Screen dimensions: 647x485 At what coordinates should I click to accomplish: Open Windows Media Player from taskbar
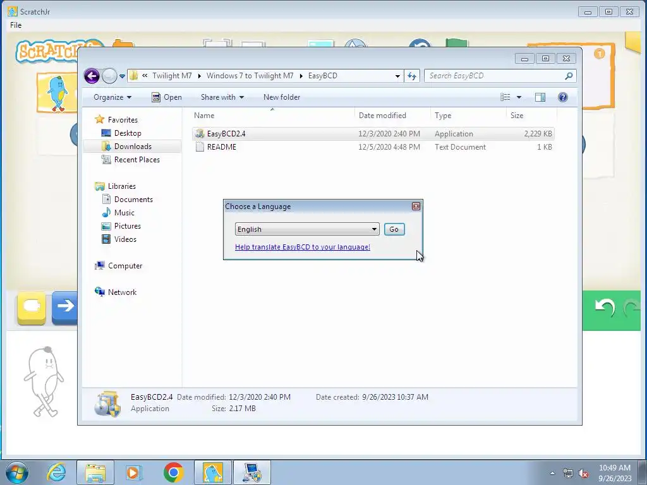point(134,472)
